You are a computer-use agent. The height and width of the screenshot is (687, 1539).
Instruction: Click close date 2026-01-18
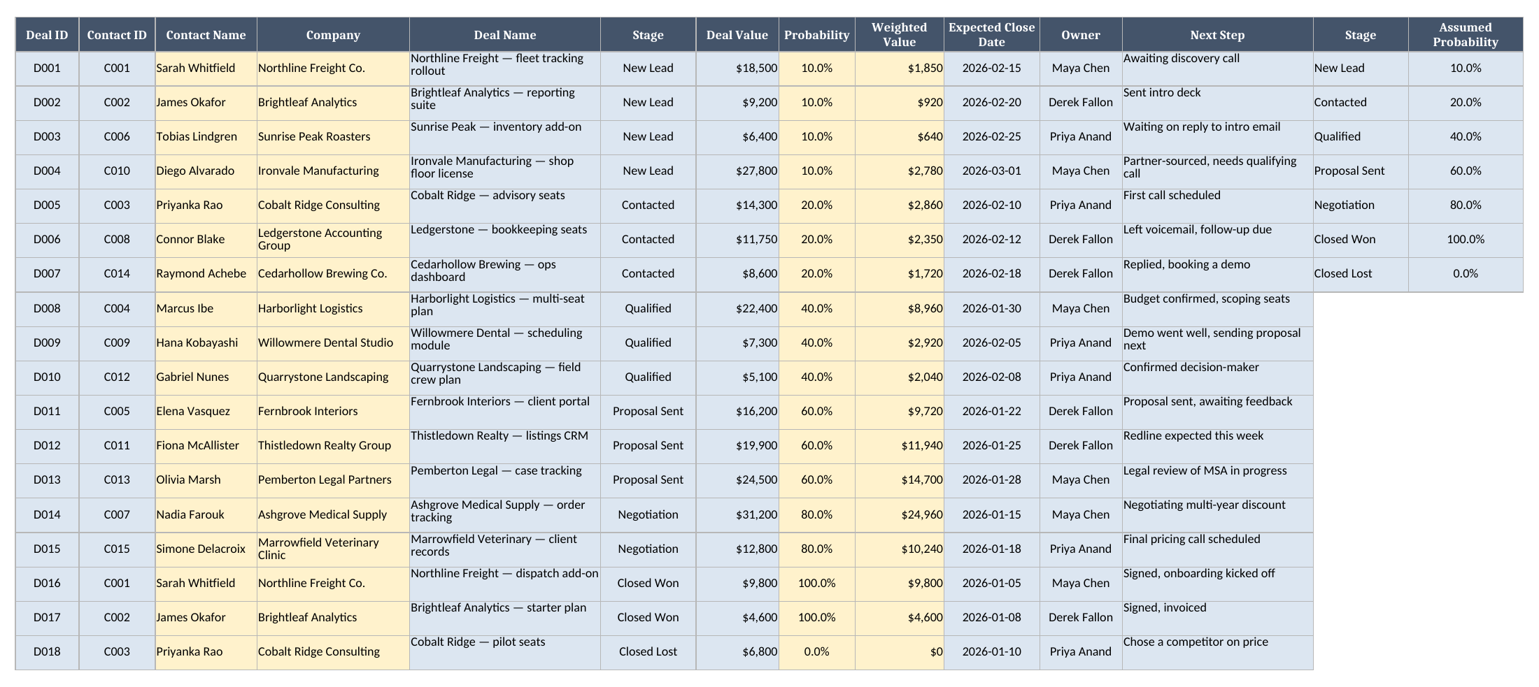click(991, 549)
